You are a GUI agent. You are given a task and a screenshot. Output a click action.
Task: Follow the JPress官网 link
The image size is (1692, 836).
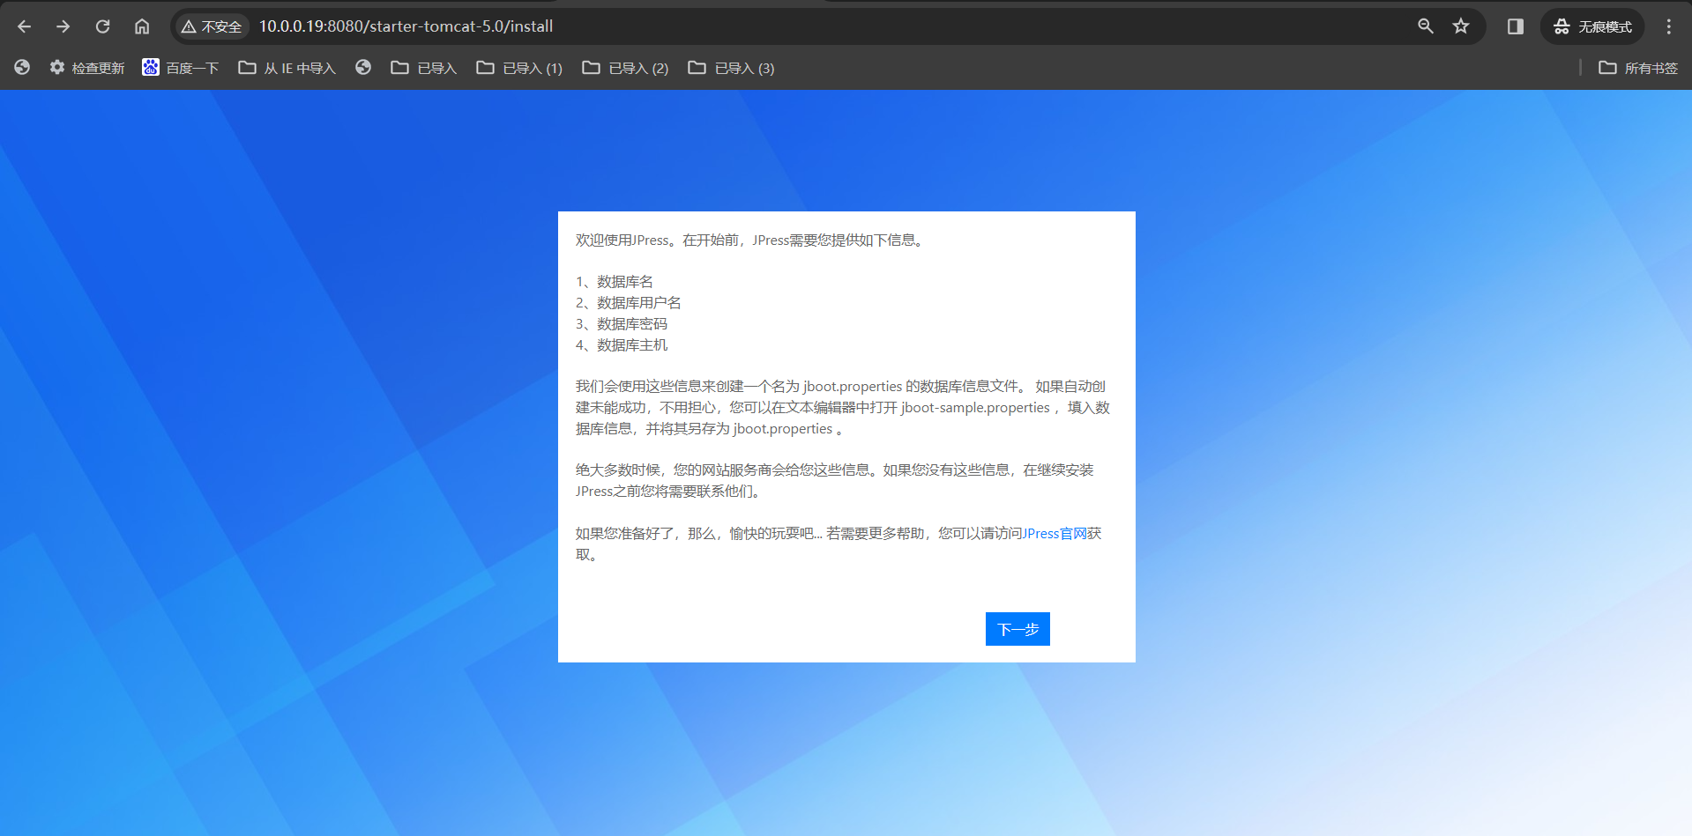coord(1055,534)
